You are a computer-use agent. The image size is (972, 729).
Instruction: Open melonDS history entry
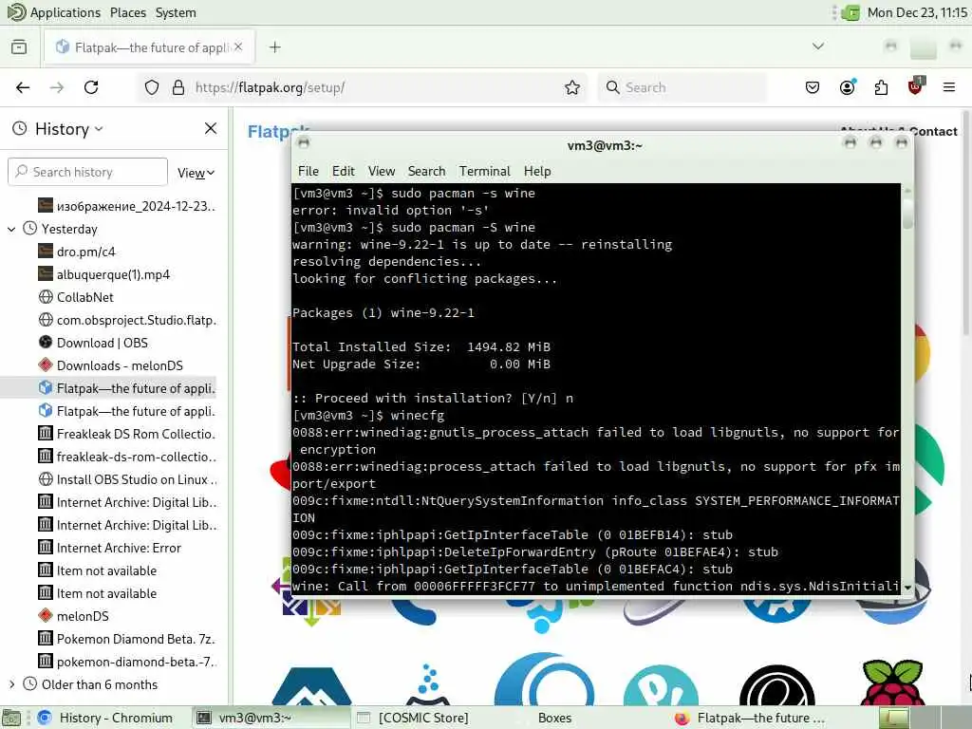tap(83, 616)
